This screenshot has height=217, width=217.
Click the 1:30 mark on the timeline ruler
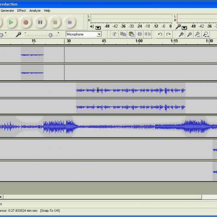coord(209,41)
